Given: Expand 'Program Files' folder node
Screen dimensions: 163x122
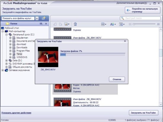Looking at the screenshot, I should 10,51.
